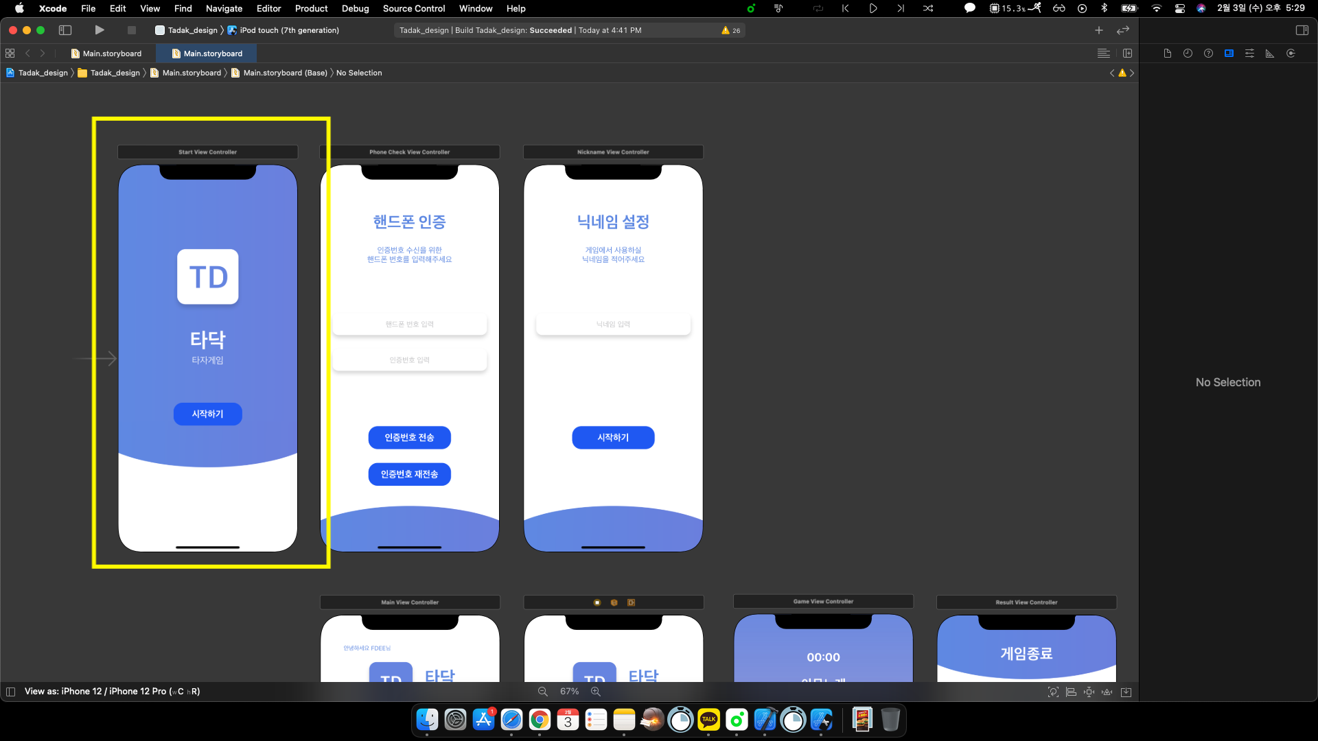The image size is (1318, 741).
Task: Zoom in on the storyboard canvas
Action: 596,692
